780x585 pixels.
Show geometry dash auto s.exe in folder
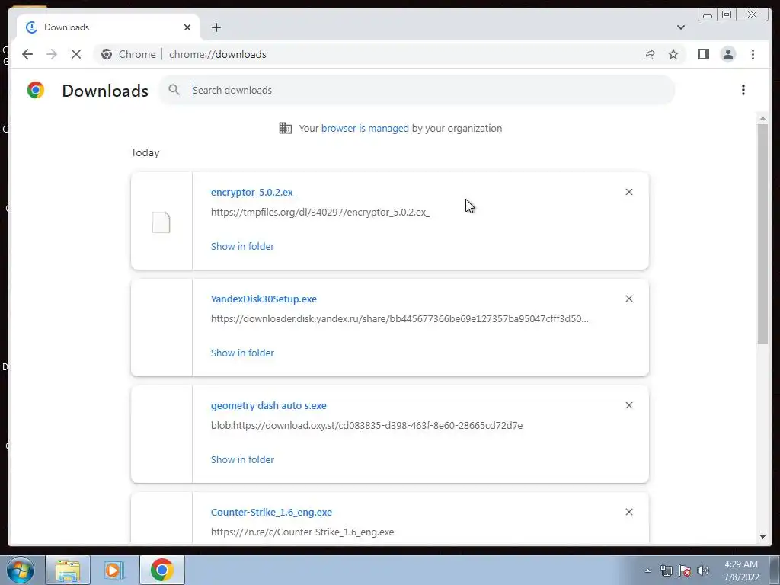tap(242, 459)
